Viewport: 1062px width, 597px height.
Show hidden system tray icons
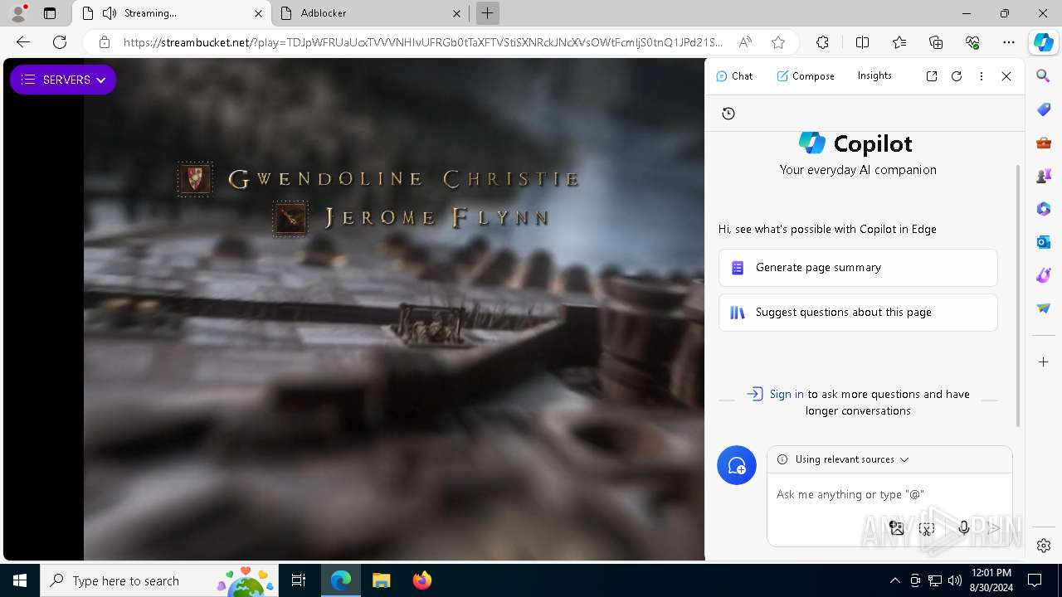click(894, 580)
